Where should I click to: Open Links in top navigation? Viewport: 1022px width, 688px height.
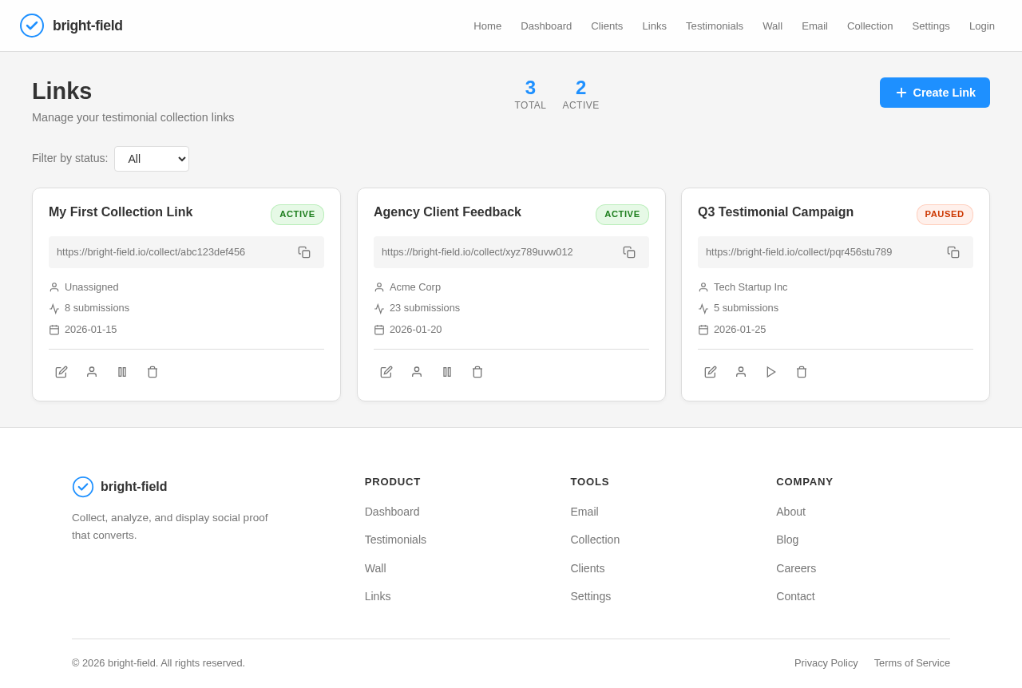655,26
